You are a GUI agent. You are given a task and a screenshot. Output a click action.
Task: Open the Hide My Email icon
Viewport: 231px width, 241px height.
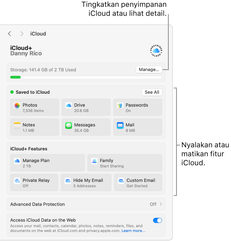[68, 181]
